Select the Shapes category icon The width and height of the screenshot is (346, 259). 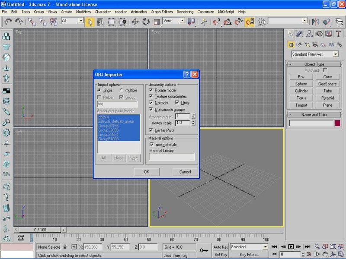pos(299,45)
